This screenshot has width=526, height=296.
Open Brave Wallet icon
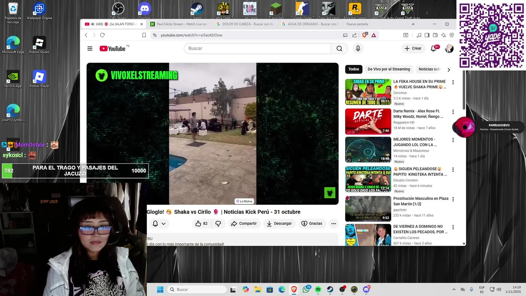point(435,35)
